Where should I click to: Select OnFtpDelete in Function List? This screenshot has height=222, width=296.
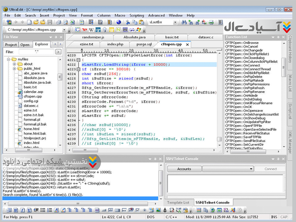coord(244,77)
